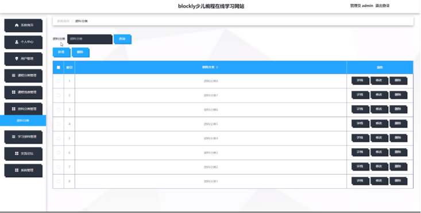This screenshot has height=213, width=421.
Task: Open 详情 for row 资料分类4
Action: point(360,138)
